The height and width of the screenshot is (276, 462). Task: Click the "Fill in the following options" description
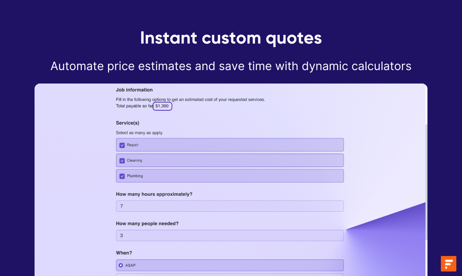tap(191, 100)
